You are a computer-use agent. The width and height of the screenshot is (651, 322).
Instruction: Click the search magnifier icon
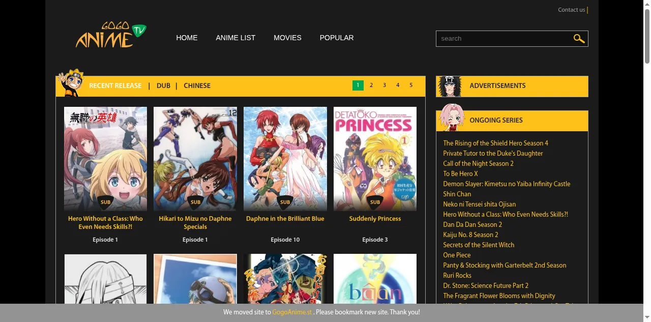pyautogui.click(x=579, y=39)
